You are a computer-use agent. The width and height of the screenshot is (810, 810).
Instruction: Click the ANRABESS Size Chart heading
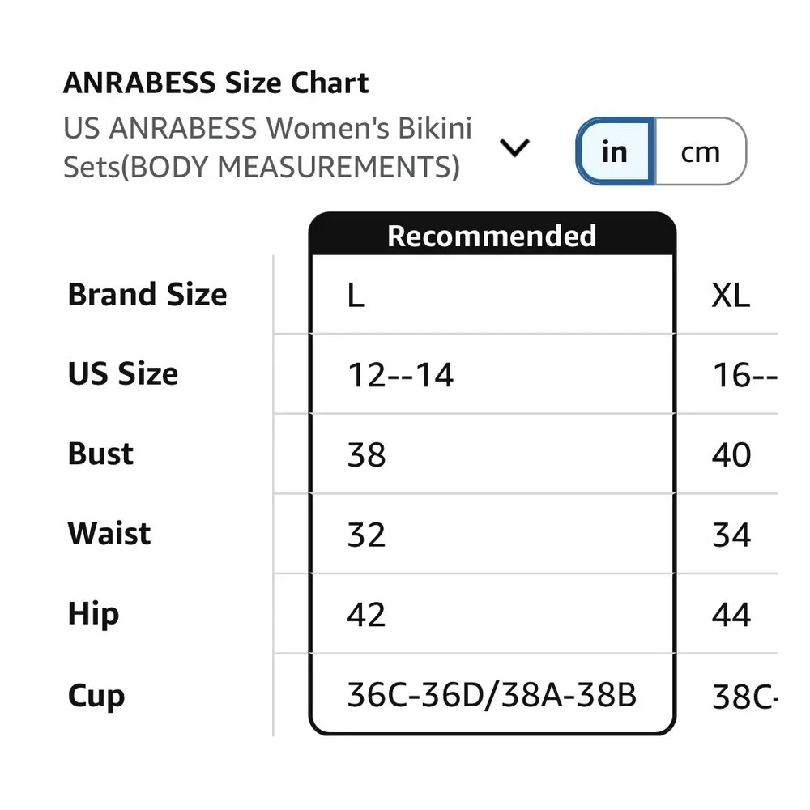[216, 83]
